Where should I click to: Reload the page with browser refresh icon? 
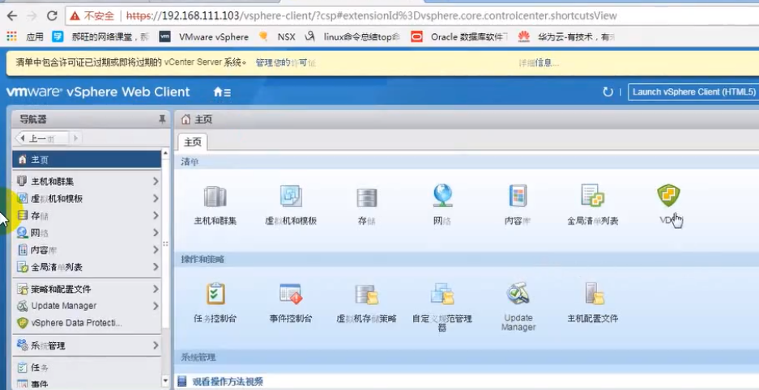pyautogui.click(x=52, y=15)
